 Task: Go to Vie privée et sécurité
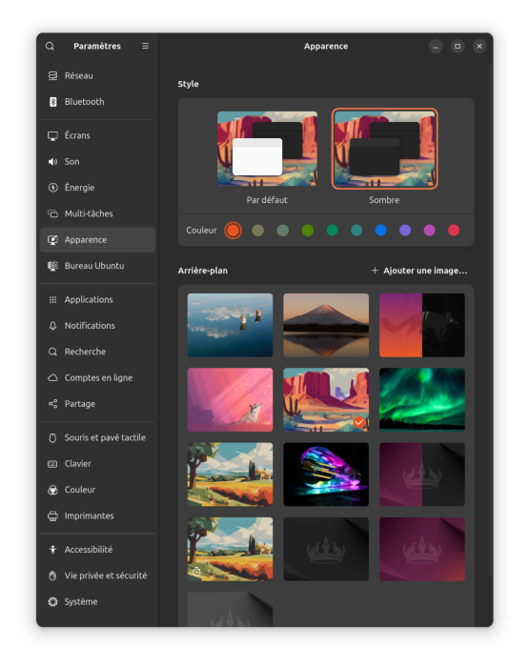[97, 576]
